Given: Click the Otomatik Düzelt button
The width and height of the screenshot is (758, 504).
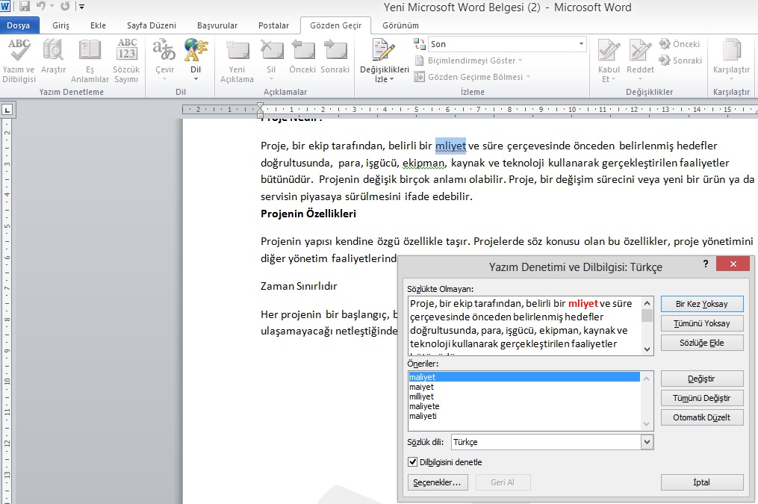Looking at the screenshot, I should click(702, 417).
